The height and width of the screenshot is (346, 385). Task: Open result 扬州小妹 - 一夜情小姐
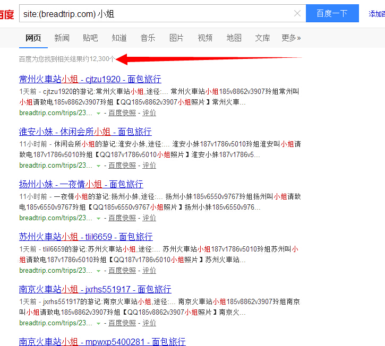coord(81,184)
